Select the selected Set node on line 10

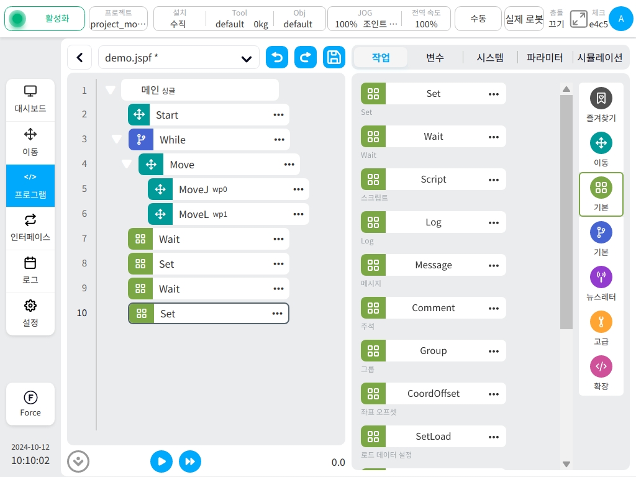(x=209, y=314)
